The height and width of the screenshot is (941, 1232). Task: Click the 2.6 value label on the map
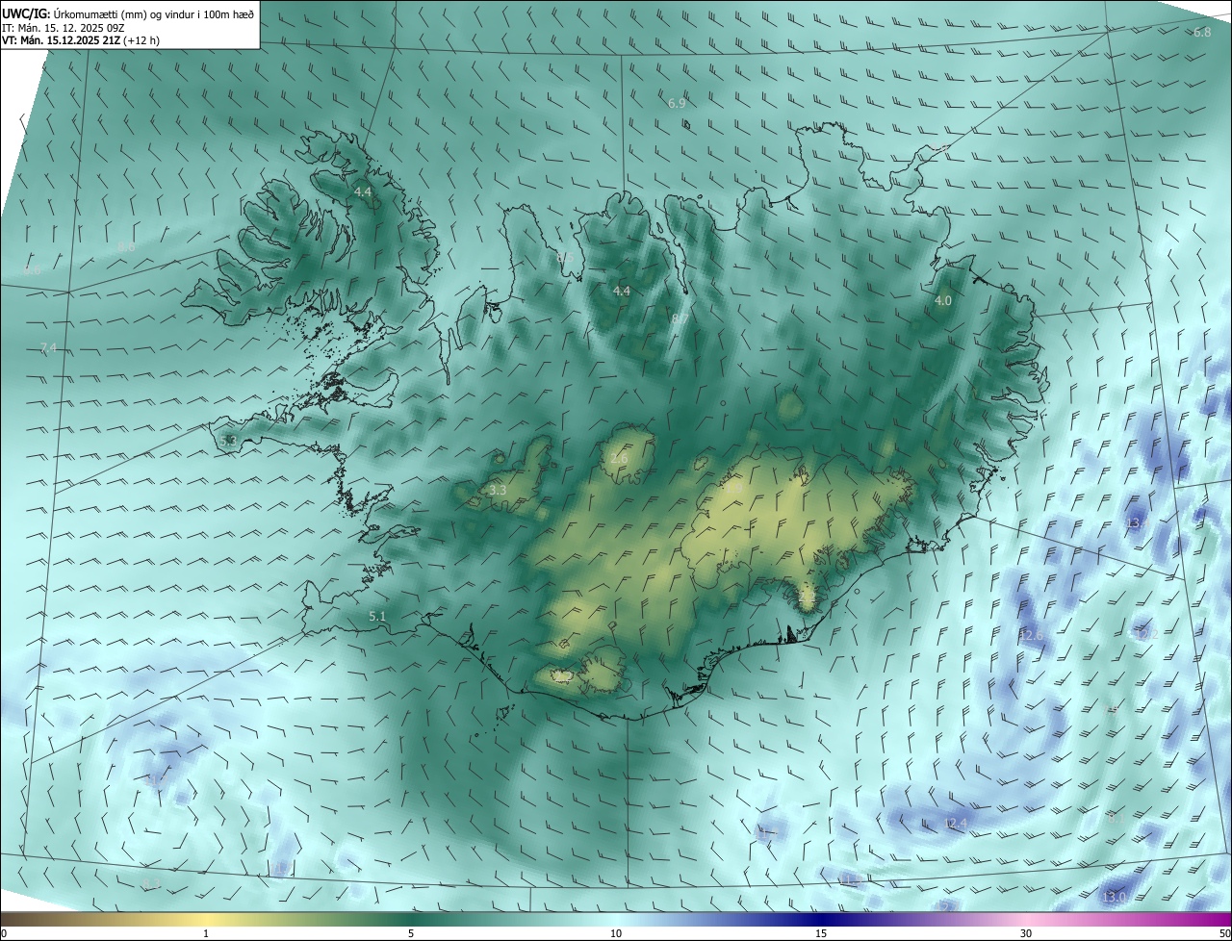619,459
